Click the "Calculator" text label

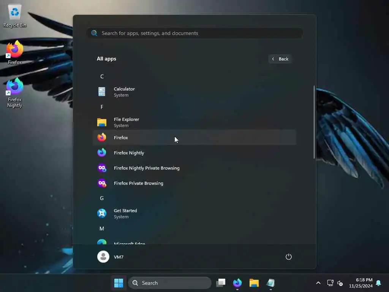[124, 89]
